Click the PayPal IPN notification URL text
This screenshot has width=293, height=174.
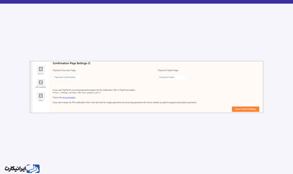coord(77,93)
